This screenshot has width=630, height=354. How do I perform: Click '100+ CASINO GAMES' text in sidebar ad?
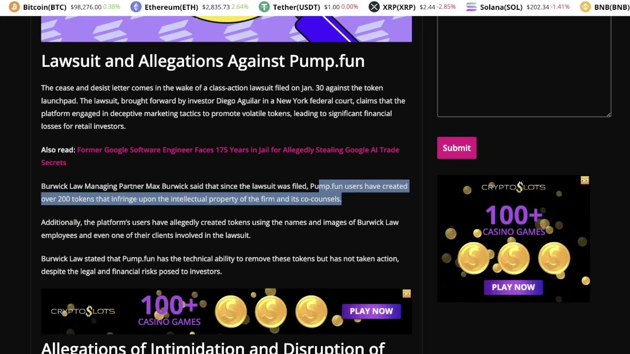[x=513, y=220]
